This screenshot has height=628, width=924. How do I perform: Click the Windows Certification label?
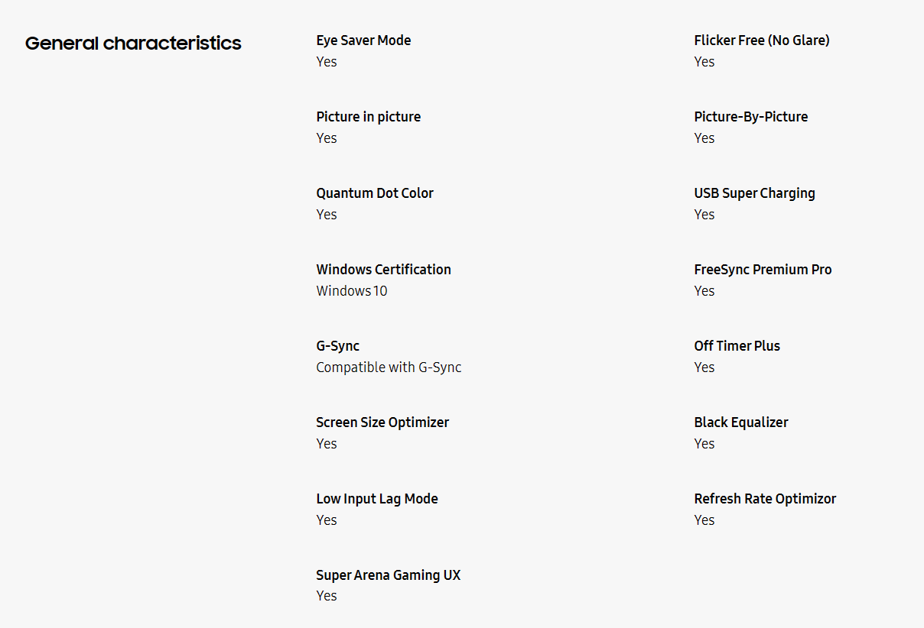point(383,270)
